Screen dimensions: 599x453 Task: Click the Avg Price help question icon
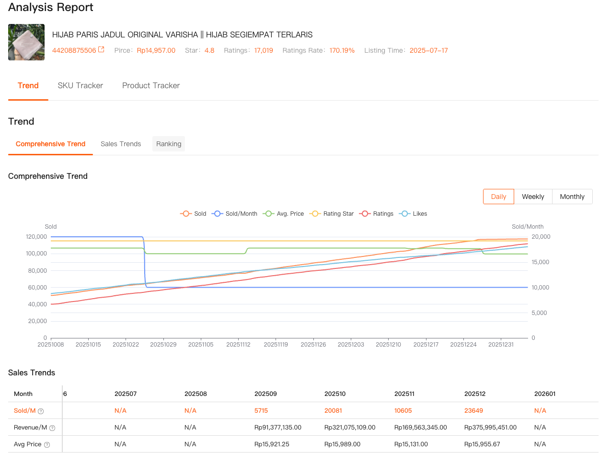(47, 444)
